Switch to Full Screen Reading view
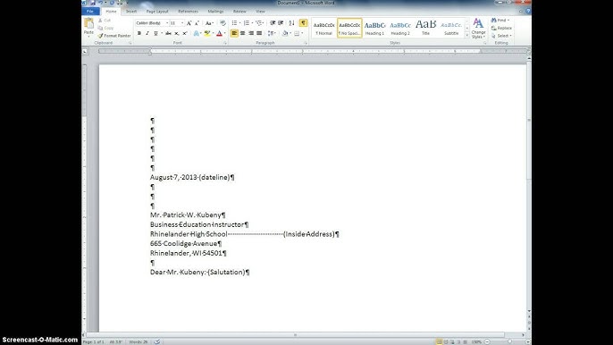The image size is (613, 345). [x=446, y=341]
